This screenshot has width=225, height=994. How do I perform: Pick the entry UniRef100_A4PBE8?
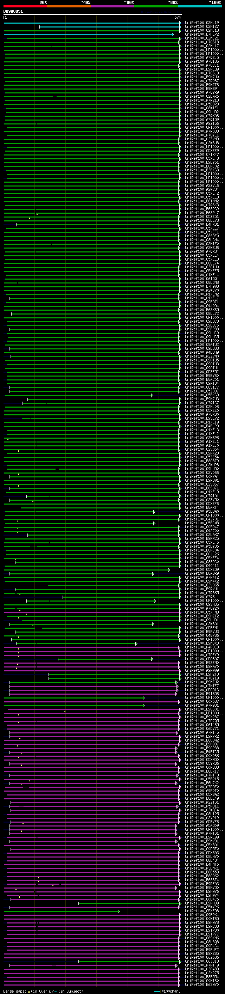[x=202, y=647]
